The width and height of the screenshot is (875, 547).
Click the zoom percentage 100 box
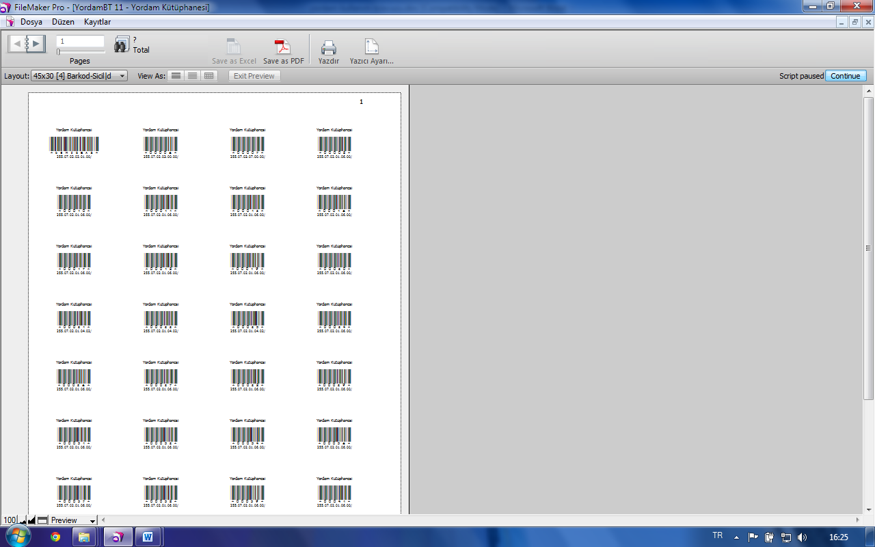(x=10, y=520)
